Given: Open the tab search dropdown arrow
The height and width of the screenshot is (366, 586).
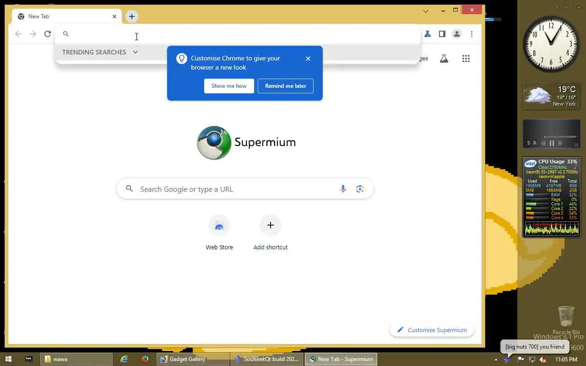Looking at the screenshot, I should 426,11.
